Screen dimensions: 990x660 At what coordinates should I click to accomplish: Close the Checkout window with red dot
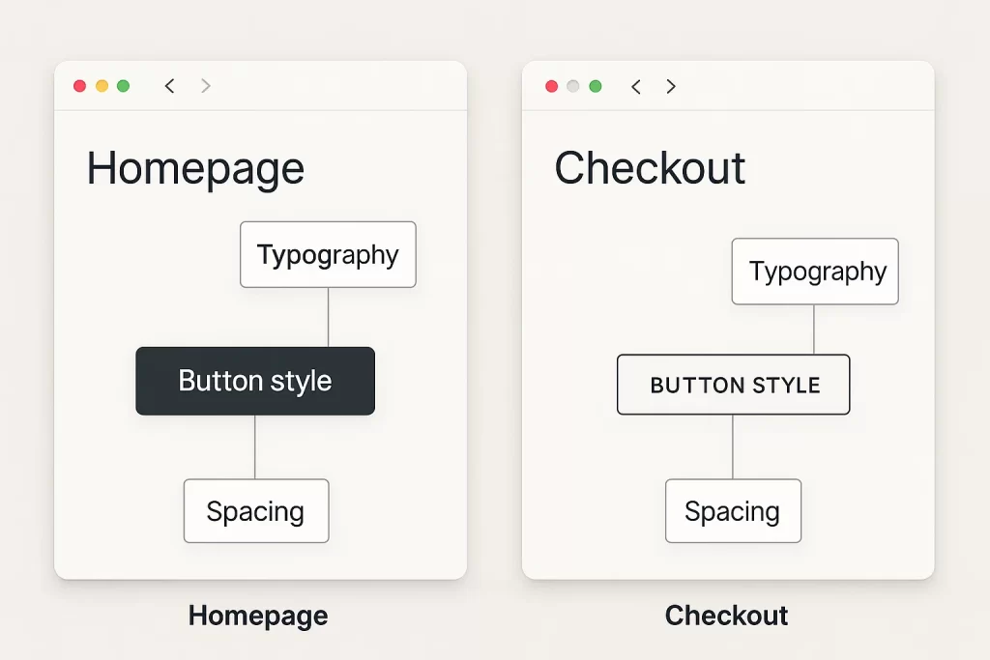[x=552, y=86]
